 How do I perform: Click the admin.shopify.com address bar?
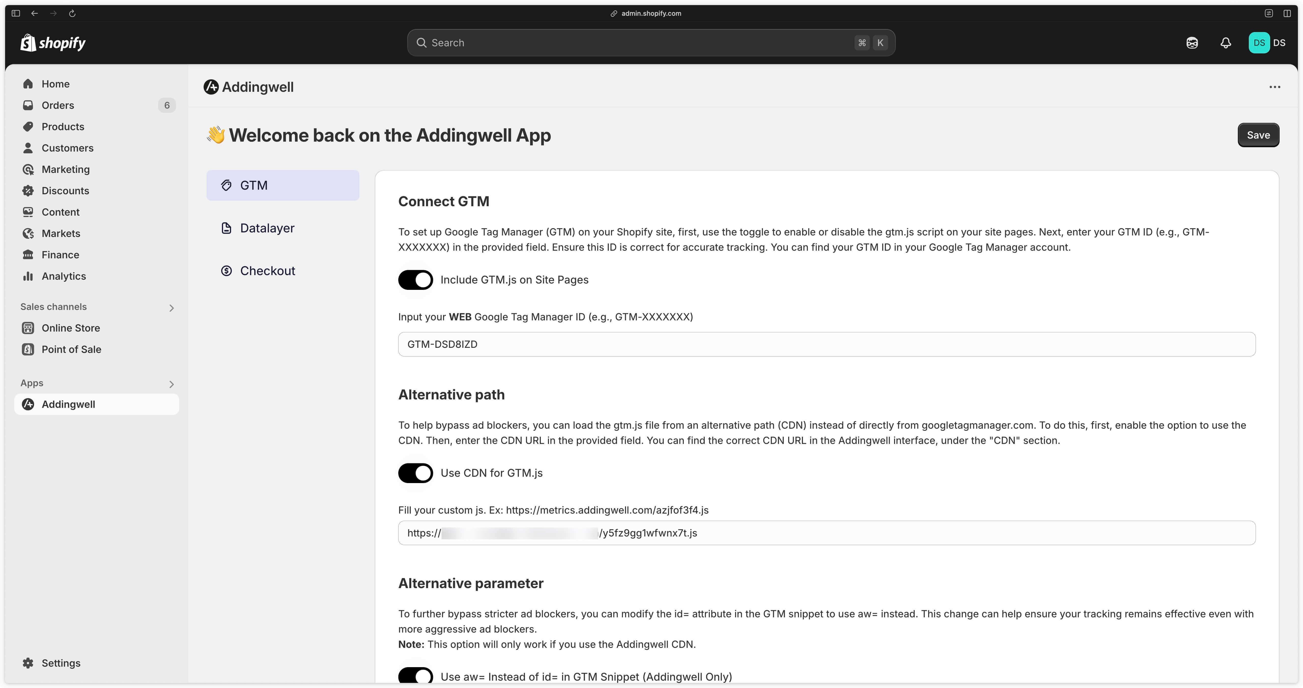point(646,13)
